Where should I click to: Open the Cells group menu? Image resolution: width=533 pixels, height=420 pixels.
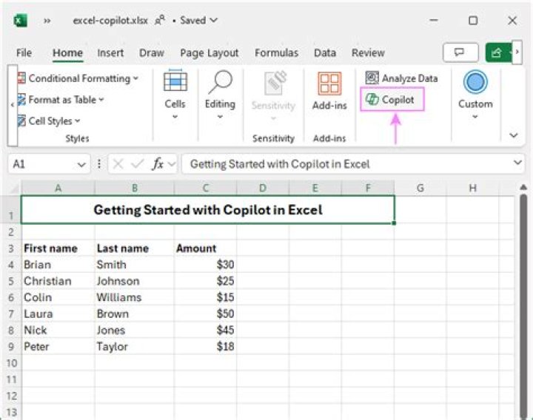tap(175, 95)
